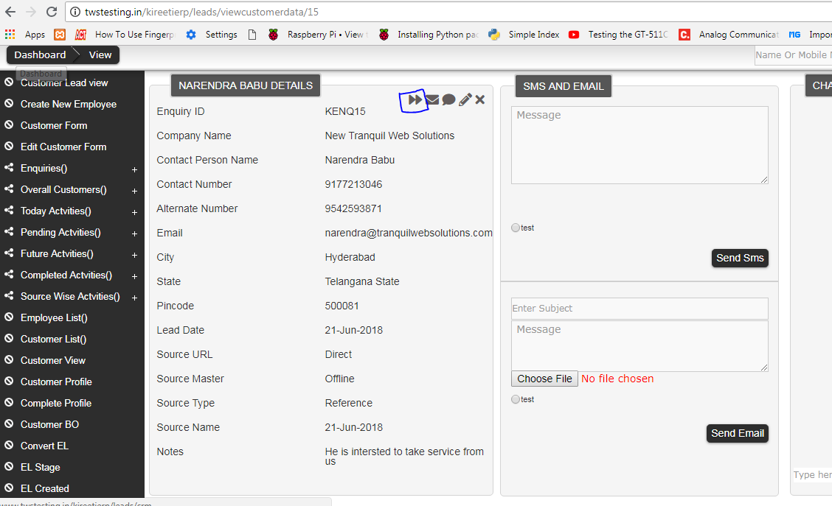Viewport: 832px width, 506px height.
Task: Click the Dashboard breadcrumb link
Action: pyautogui.click(x=40, y=55)
